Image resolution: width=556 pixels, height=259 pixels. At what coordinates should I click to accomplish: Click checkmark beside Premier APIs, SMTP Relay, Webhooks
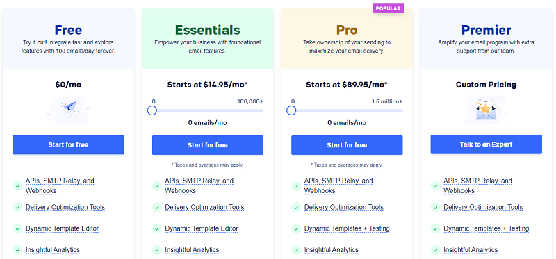click(x=436, y=185)
